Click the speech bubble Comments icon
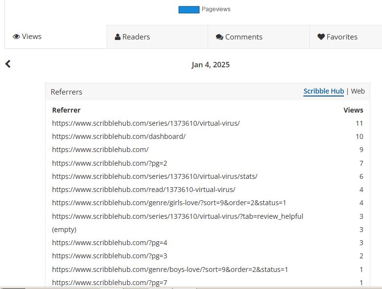Image resolution: width=382 pixels, height=289 pixels. [219, 37]
